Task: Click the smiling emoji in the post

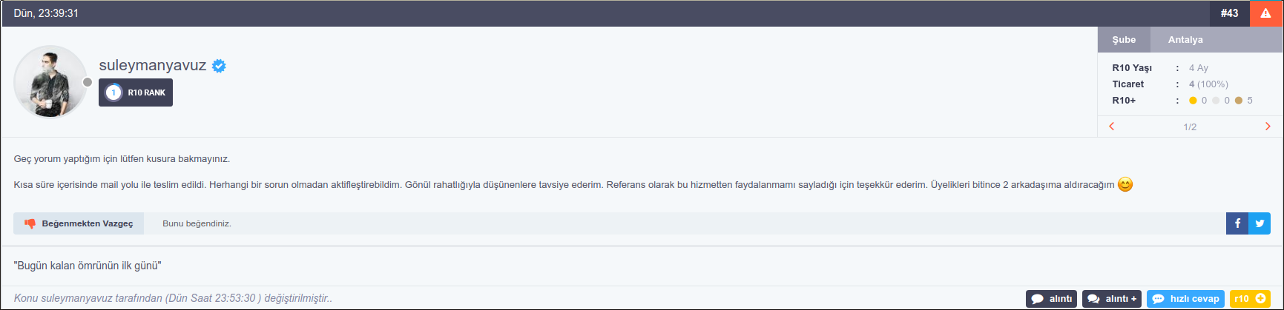Action: pos(1125,184)
